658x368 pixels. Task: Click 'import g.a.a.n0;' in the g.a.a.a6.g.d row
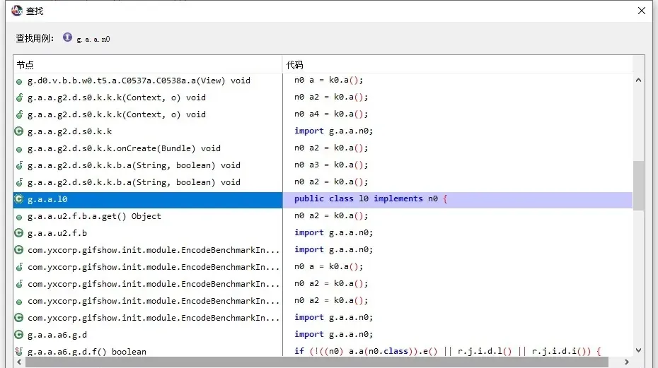pos(334,334)
